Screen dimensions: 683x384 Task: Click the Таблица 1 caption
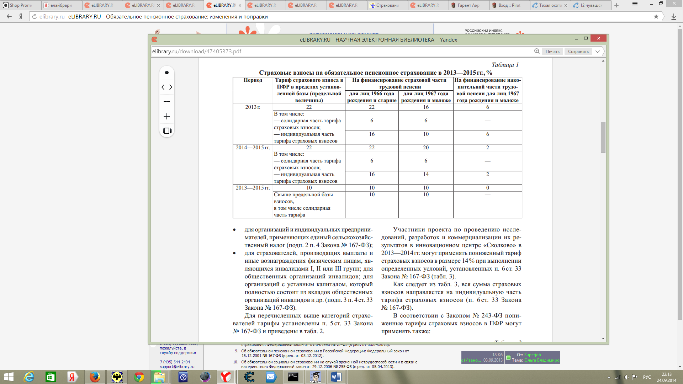[505, 65]
